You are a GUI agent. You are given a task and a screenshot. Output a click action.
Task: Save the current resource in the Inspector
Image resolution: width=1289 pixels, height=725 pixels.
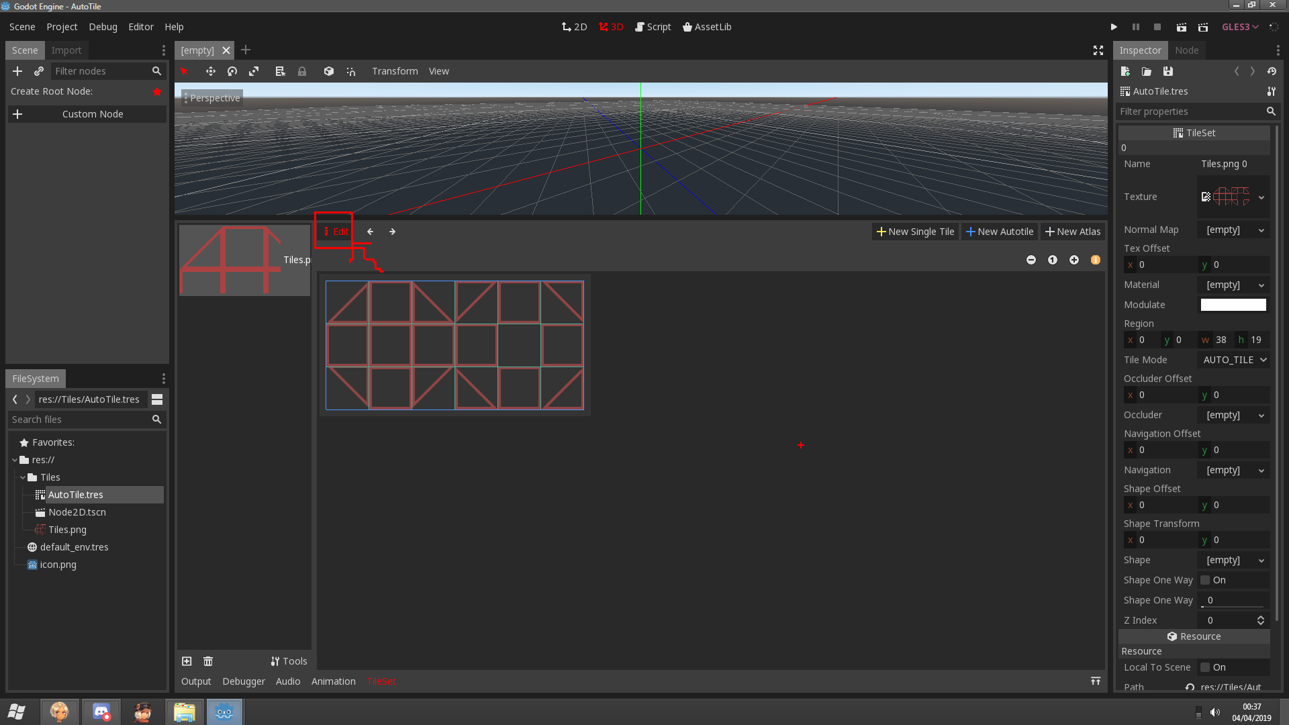coord(1168,71)
